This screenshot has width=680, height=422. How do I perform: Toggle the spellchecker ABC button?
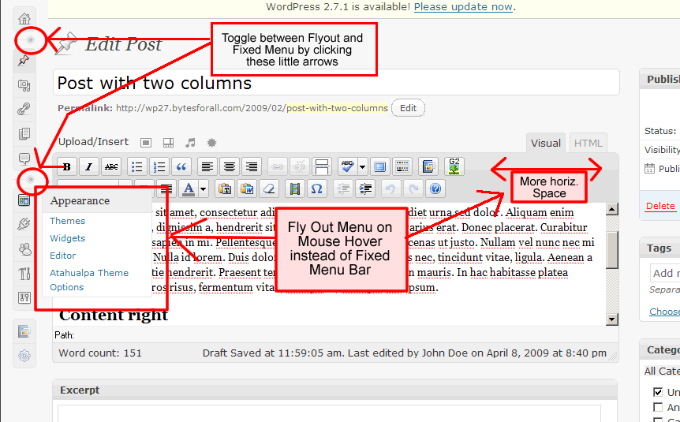coord(348,166)
